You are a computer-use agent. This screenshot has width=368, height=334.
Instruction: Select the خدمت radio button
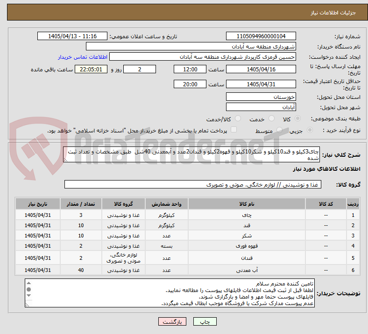pos(271,118)
